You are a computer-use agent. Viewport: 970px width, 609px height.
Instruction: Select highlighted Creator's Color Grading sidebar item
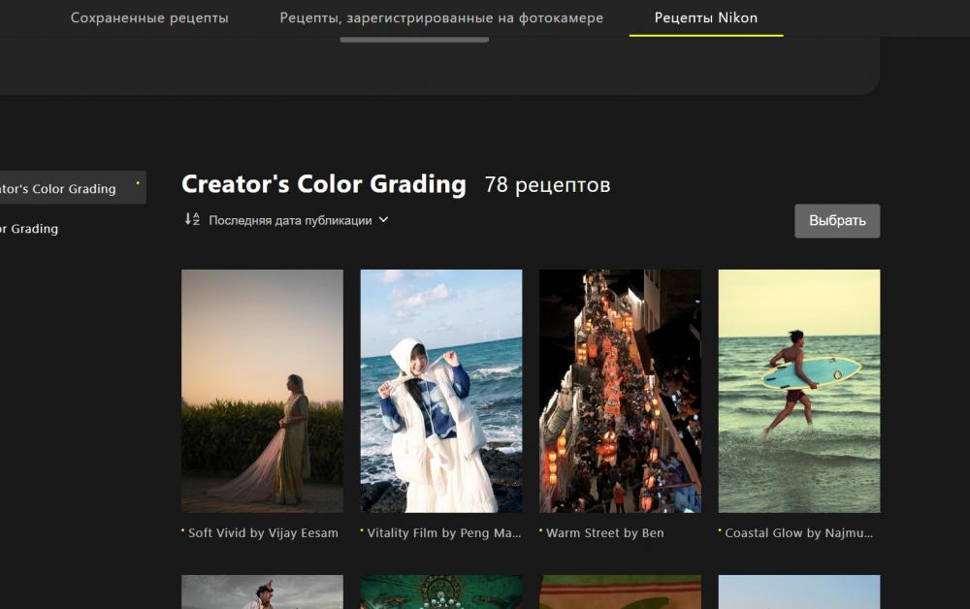click(x=71, y=188)
